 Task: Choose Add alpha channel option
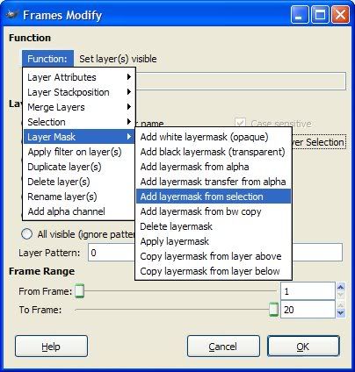(x=79, y=211)
